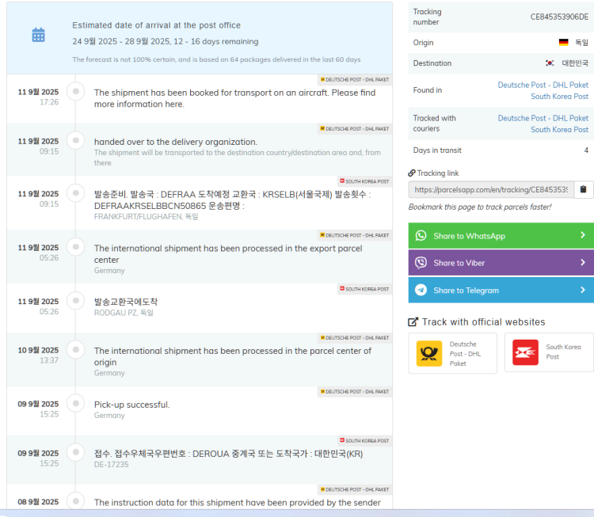This screenshot has width=594, height=517.
Task: Click 'RODGAU PZ' location text
Action: 115,313
